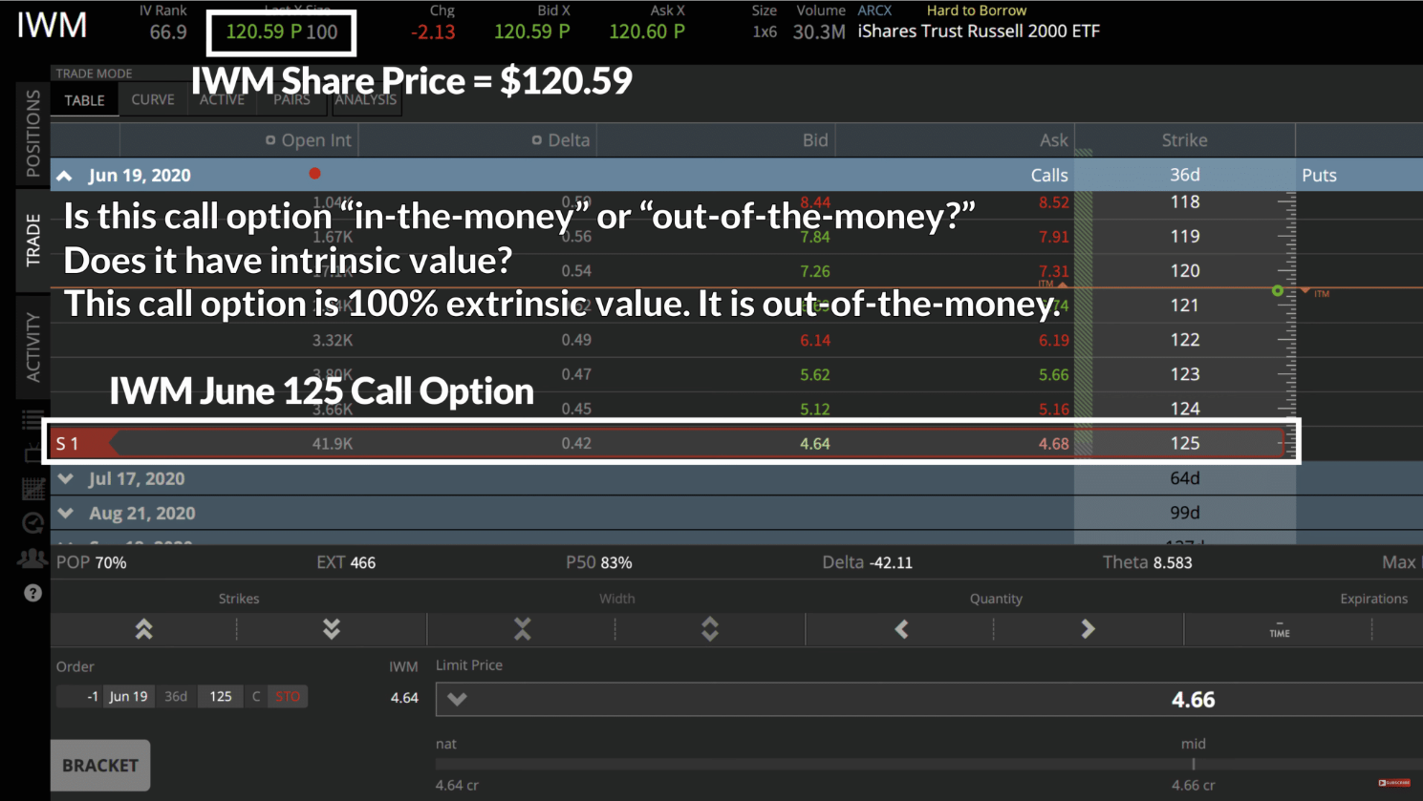This screenshot has width=1423, height=801.
Task: Open the chart grid sidebar icon
Action: pos(32,489)
